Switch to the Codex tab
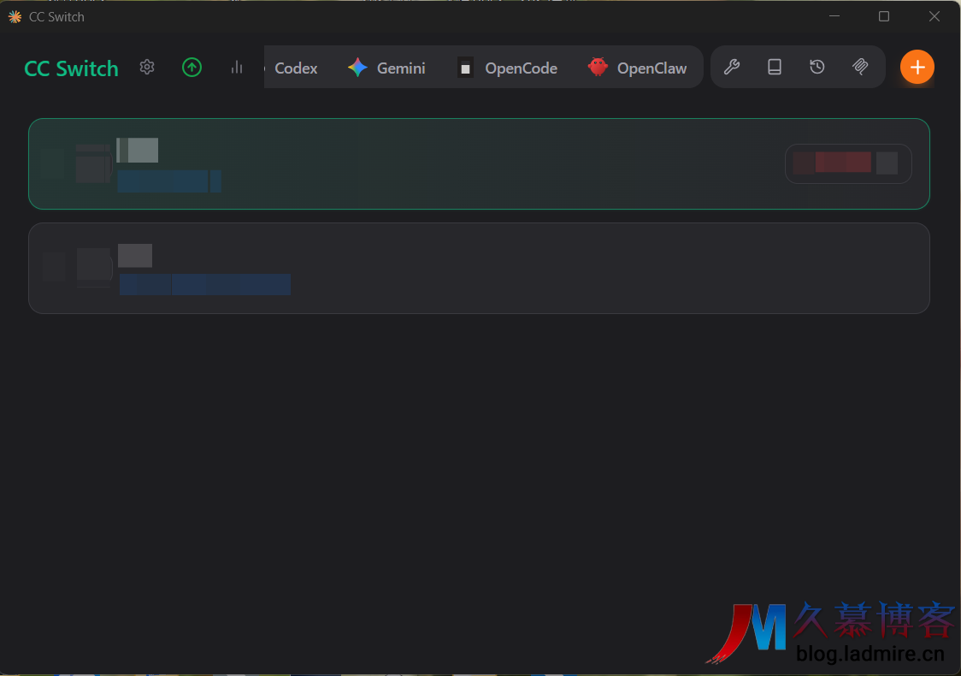Image resolution: width=961 pixels, height=676 pixels. tap(296, 68)
